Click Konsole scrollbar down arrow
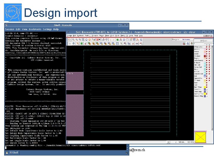This screenshot has width=214, height=160. (x=127, y=149)
